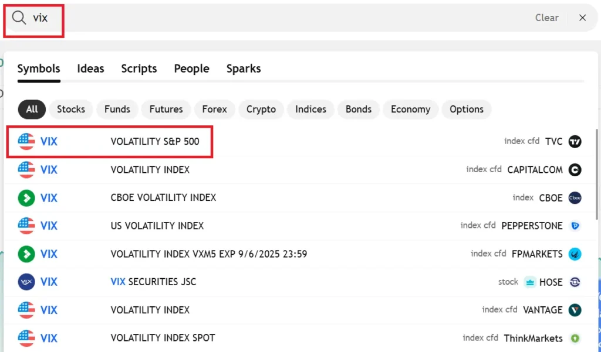
Task: Open the Scripts tab
Action: point(139,69)
